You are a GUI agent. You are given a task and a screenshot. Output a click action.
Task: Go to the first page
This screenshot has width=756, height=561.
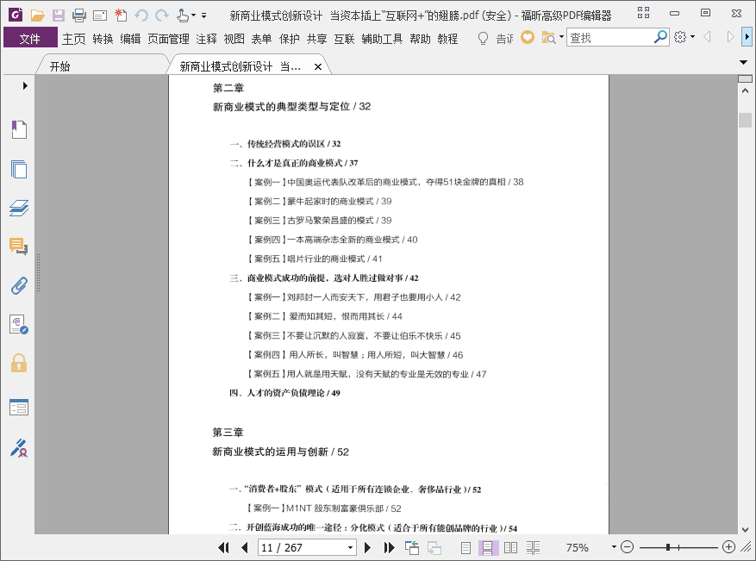tap(223, 547)
